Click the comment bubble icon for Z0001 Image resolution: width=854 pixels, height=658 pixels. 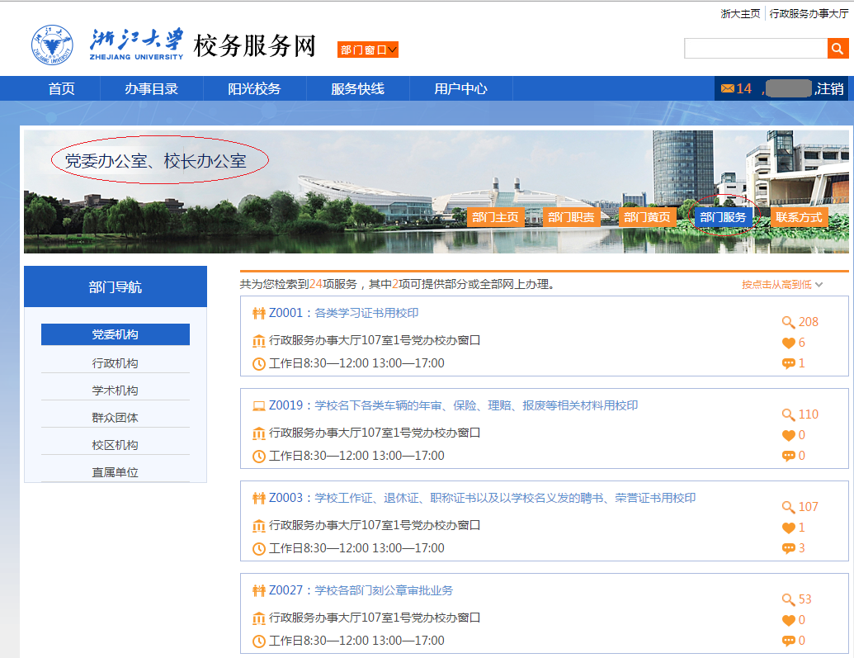[x=788, y=363]
